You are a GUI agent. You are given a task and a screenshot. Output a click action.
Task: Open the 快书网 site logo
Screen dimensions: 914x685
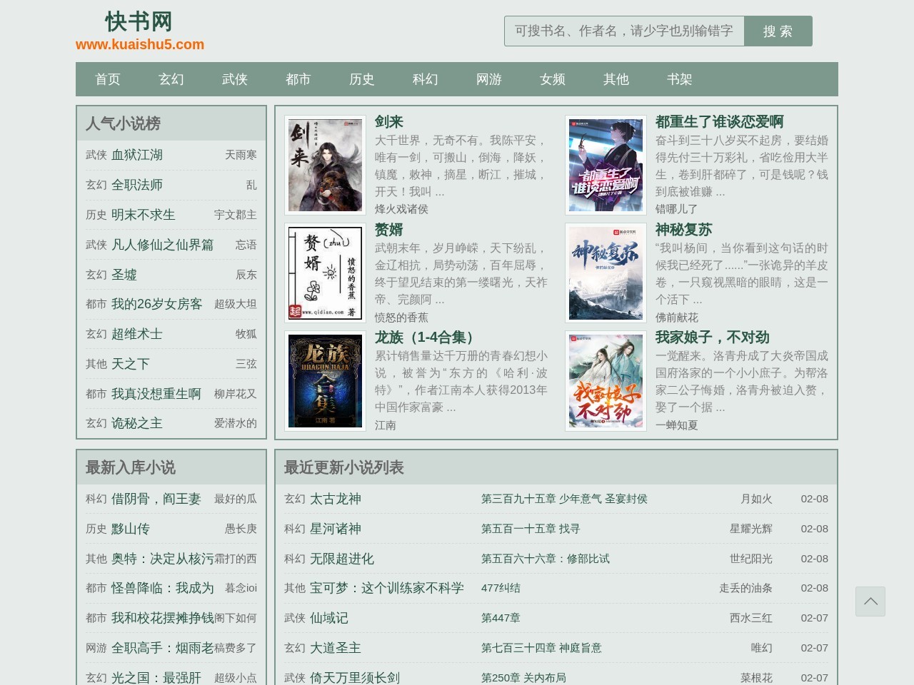coord(139,22)
